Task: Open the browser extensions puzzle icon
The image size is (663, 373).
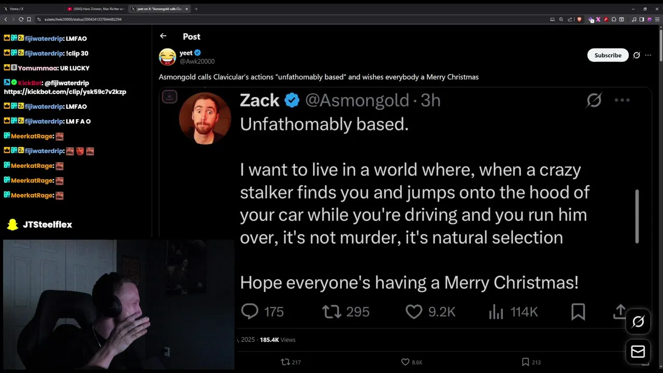Action: pos(614,19)
